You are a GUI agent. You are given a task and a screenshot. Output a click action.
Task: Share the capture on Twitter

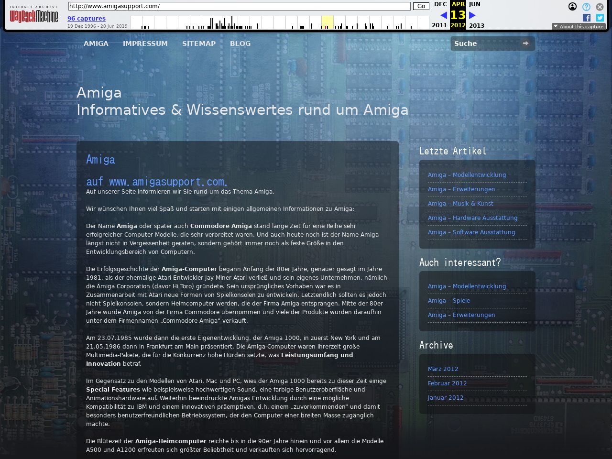click(x=600, y=18)
